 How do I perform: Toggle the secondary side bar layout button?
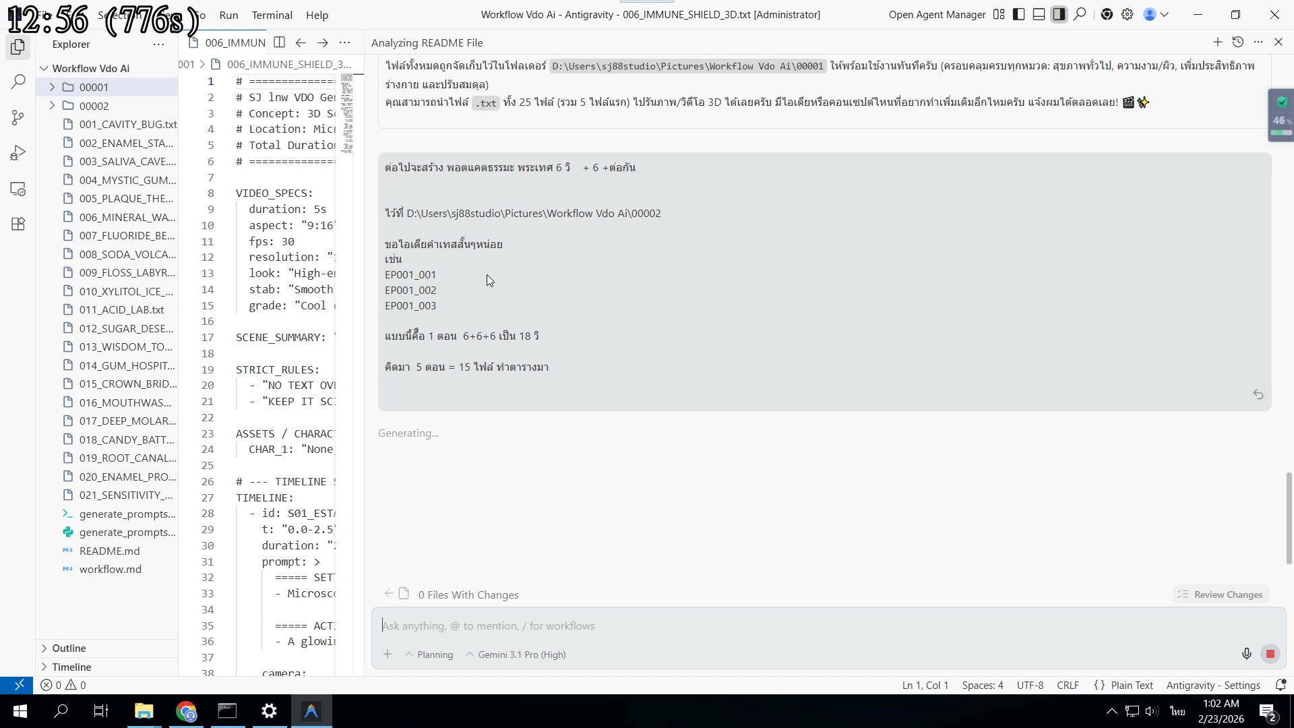click(1059, 14)
